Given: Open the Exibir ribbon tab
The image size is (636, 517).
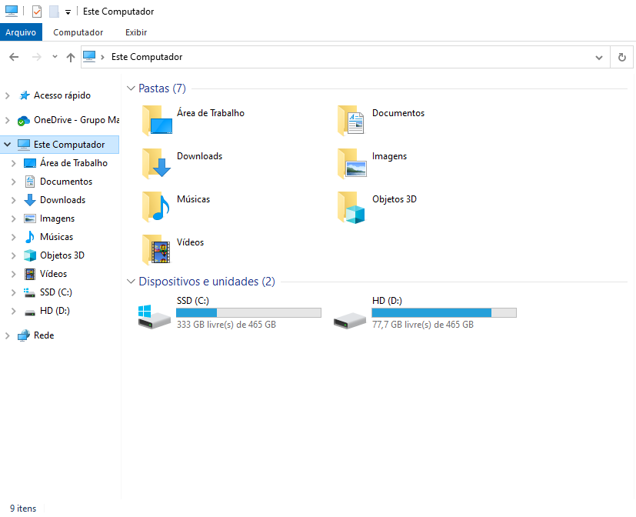Looking at the screenshot, I should click(x=136, y=32).
